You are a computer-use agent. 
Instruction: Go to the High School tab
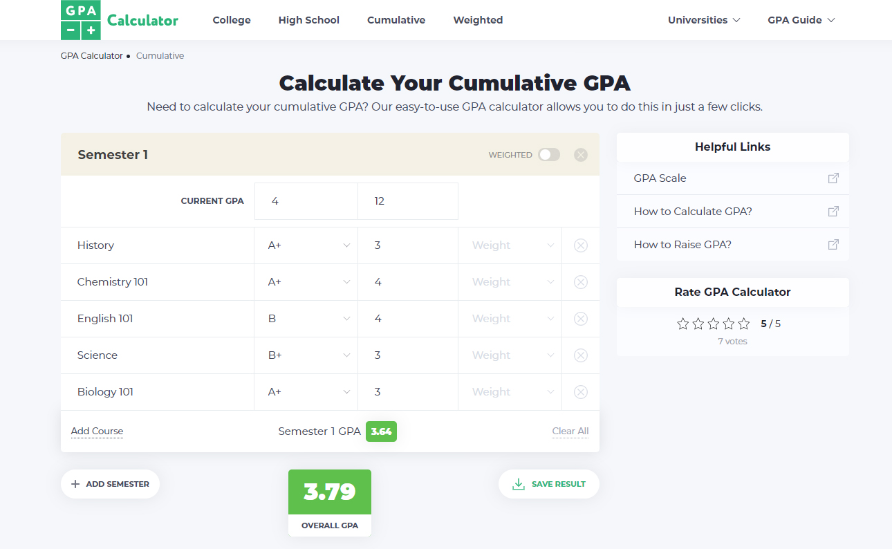click(308, 20)
